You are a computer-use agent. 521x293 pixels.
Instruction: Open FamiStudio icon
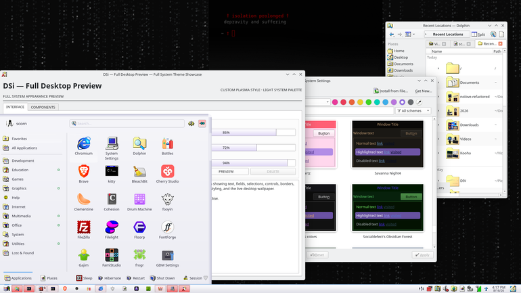coord(112,258)
